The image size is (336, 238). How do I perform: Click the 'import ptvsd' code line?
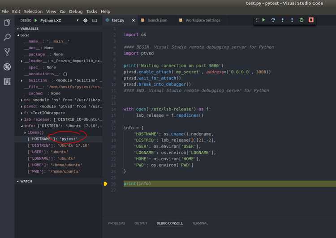coord(138,53)
